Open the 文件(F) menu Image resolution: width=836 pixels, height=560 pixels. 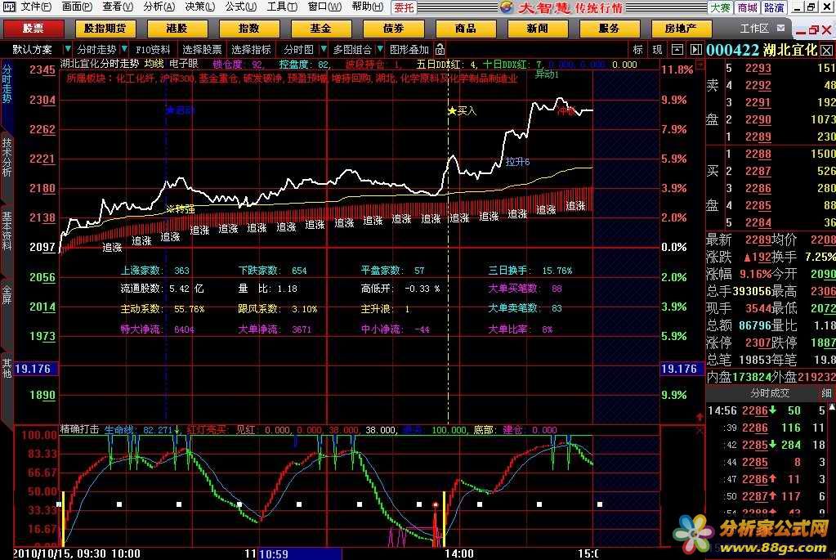point(36,7)
